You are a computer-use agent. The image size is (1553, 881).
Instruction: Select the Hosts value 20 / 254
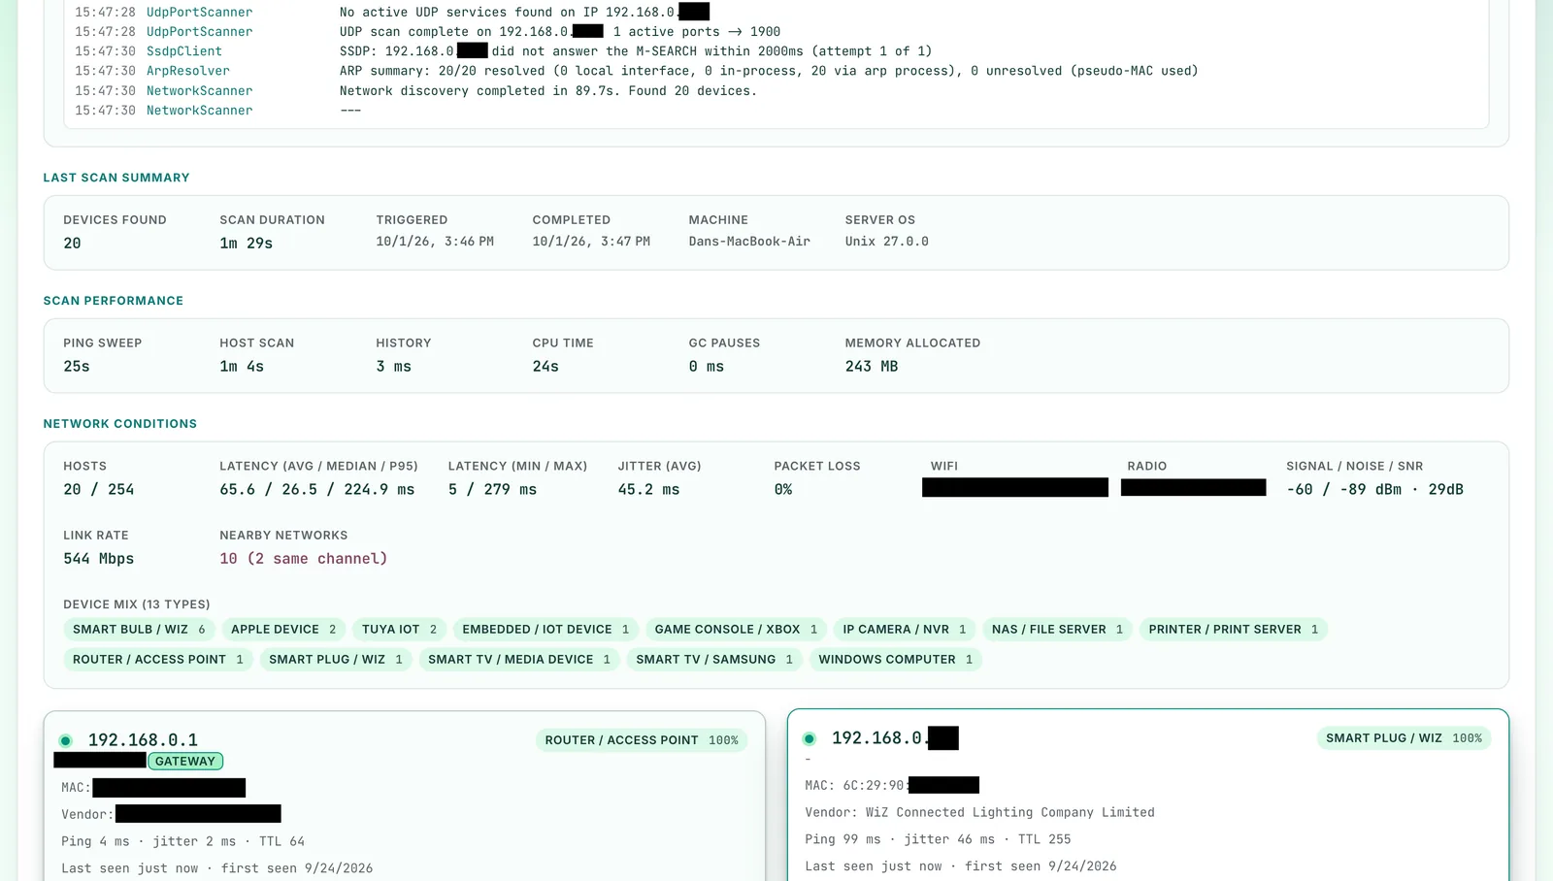coord(99,490)
